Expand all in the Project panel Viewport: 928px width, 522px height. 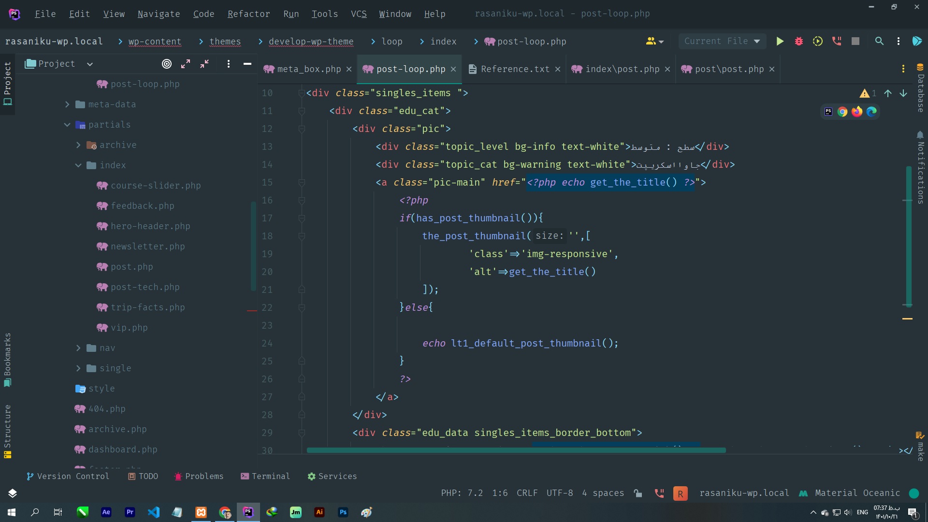pyautogui.click(x=186, y=64)
